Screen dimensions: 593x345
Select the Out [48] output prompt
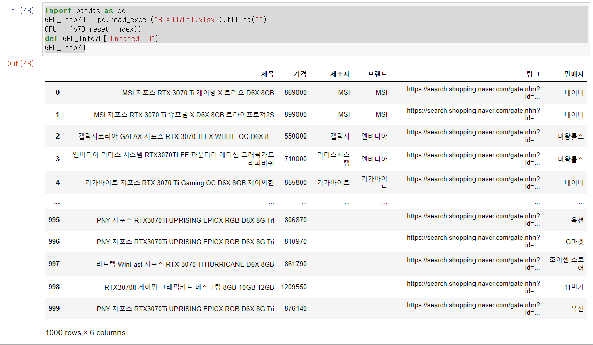pos(23,64)
